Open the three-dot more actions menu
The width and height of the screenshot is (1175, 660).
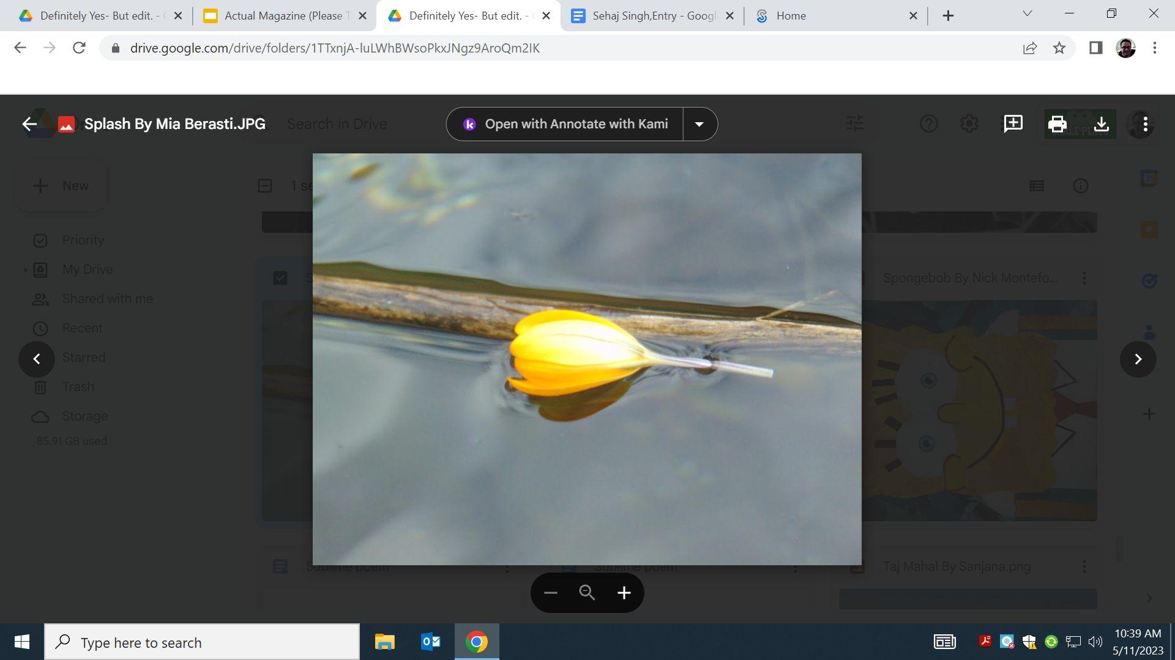pos(1145,124)
